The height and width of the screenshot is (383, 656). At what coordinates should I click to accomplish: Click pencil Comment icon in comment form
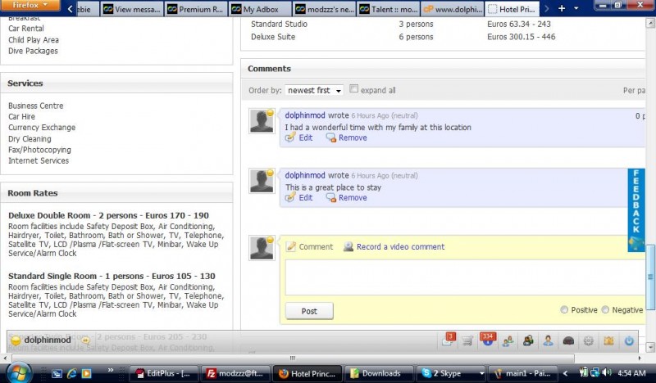[291, 246]
